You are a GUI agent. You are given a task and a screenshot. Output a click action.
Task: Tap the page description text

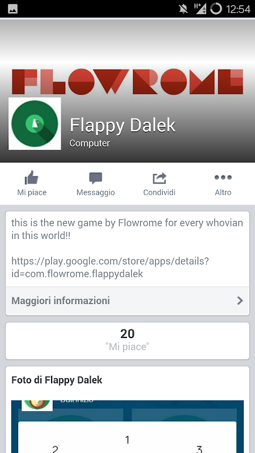(x=127, y=229)
